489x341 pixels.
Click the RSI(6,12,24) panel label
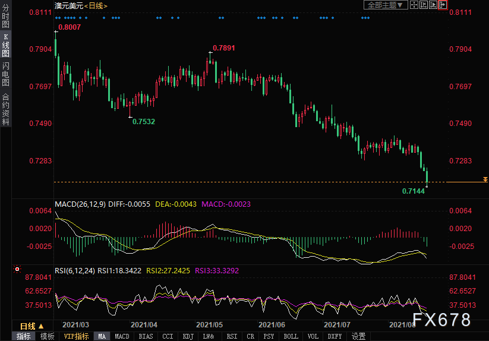pyautogui.click(x=75, y=270)
